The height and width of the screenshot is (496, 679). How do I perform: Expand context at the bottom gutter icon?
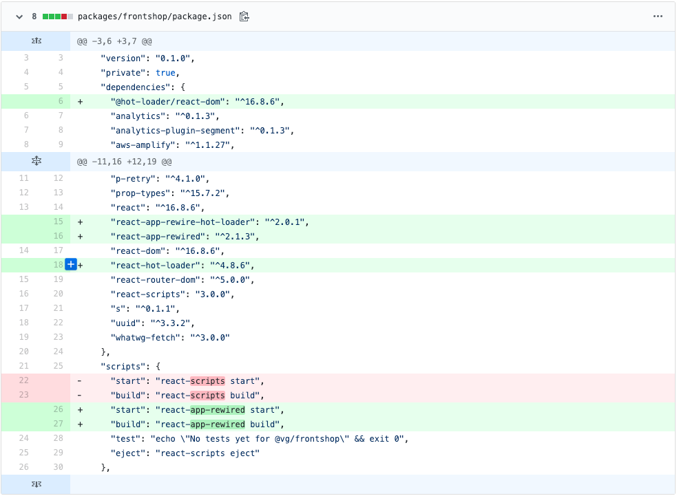pos(36,485)
